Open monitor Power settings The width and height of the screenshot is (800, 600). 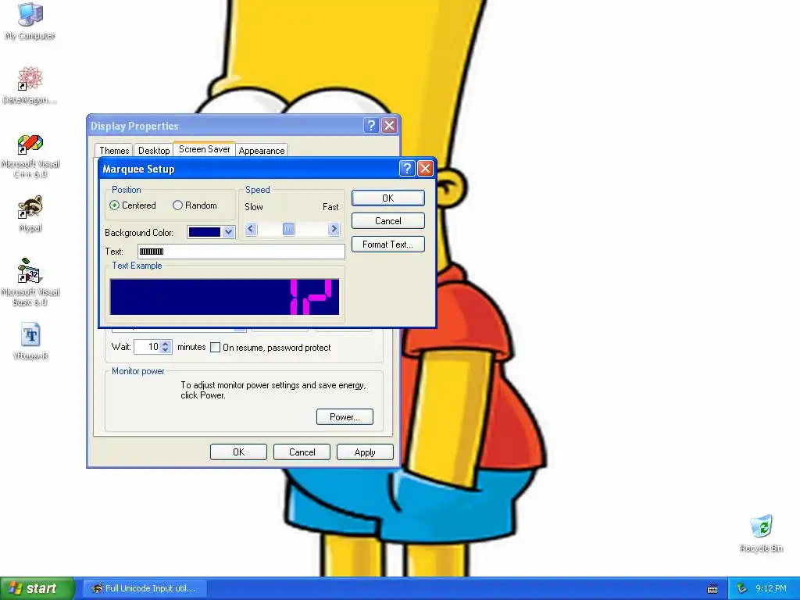[x=345, y=417]
